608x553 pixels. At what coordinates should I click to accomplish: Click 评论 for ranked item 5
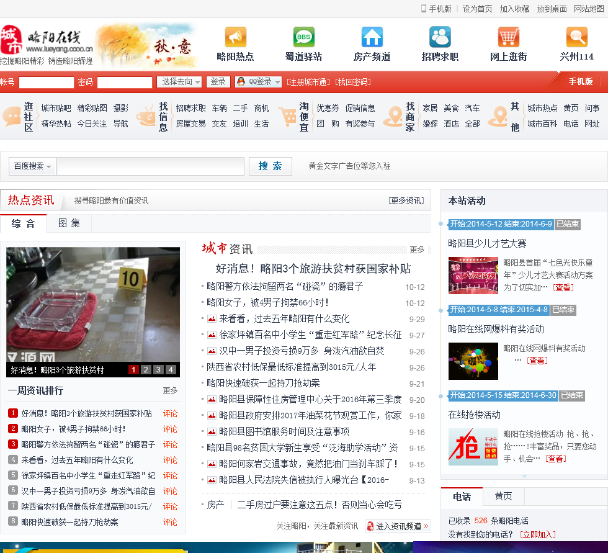pos(170,475)
